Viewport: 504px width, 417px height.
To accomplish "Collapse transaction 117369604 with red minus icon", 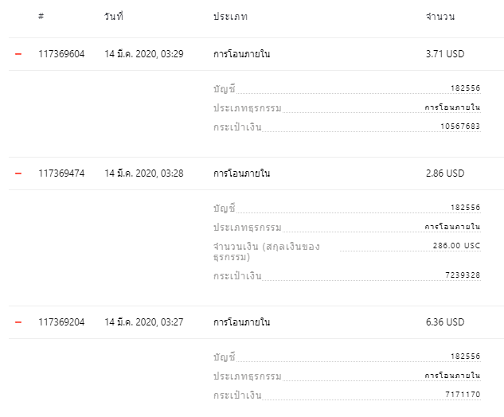I will tap(18, 54).
